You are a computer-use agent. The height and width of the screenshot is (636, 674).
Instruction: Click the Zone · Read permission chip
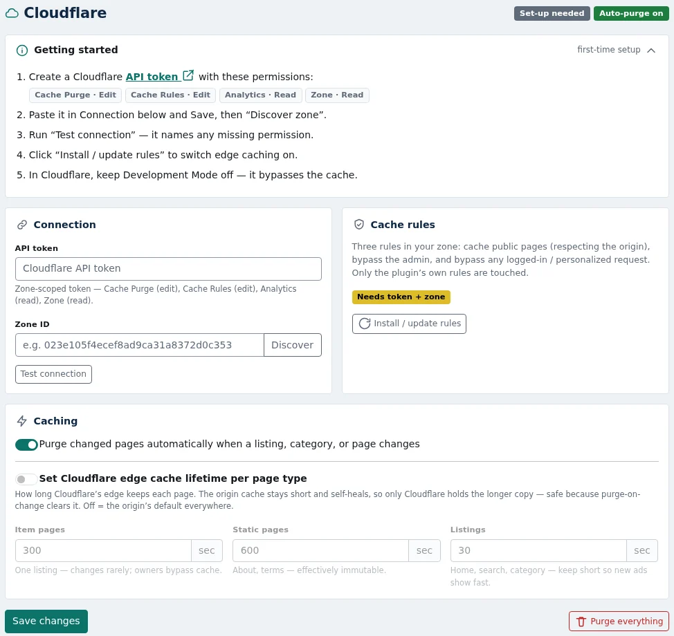(x=337, y=95)
